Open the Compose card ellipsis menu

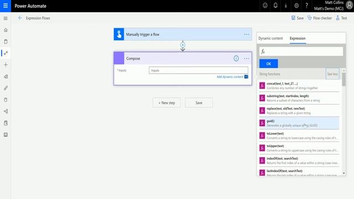coord(247,59)
